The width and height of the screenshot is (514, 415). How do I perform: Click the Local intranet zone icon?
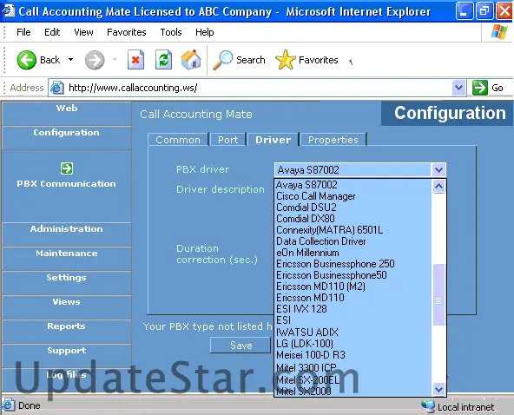(428, 406)
